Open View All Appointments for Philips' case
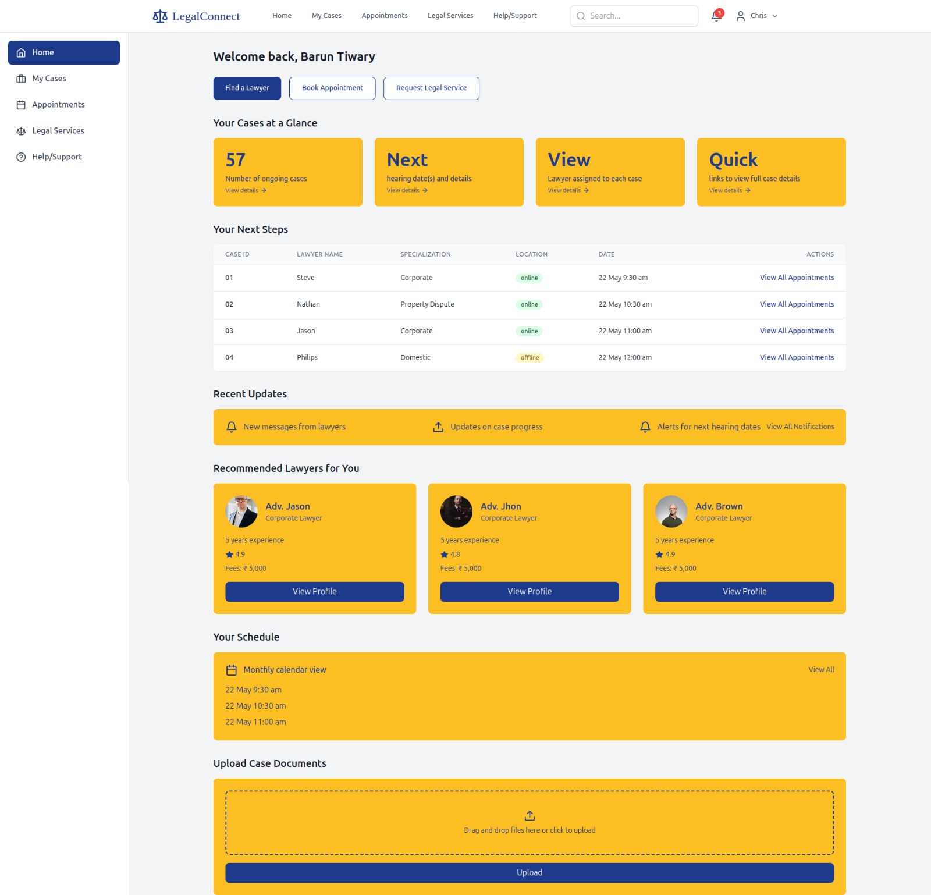The image size is (931, 895). (x=797, y=358)
